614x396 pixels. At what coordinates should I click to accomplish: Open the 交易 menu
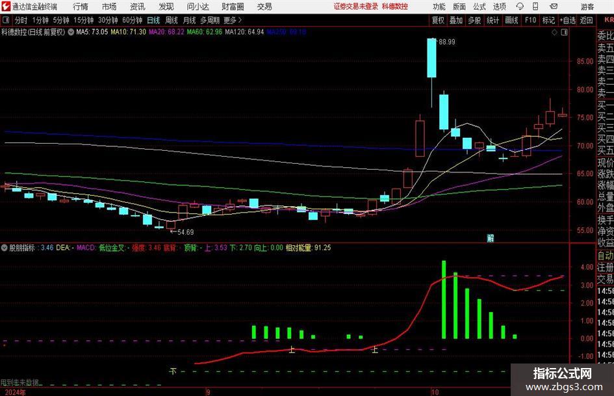coord(264,7)
